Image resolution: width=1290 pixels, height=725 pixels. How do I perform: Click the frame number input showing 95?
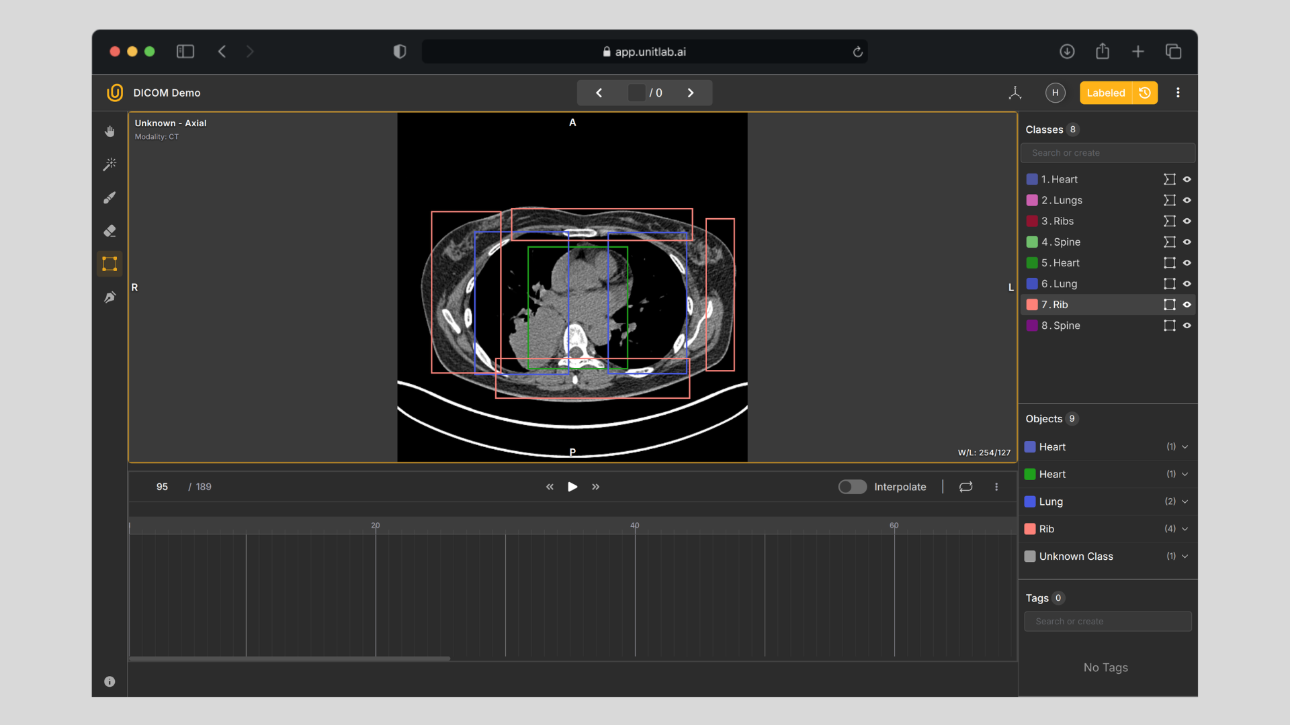coord(161,487)
